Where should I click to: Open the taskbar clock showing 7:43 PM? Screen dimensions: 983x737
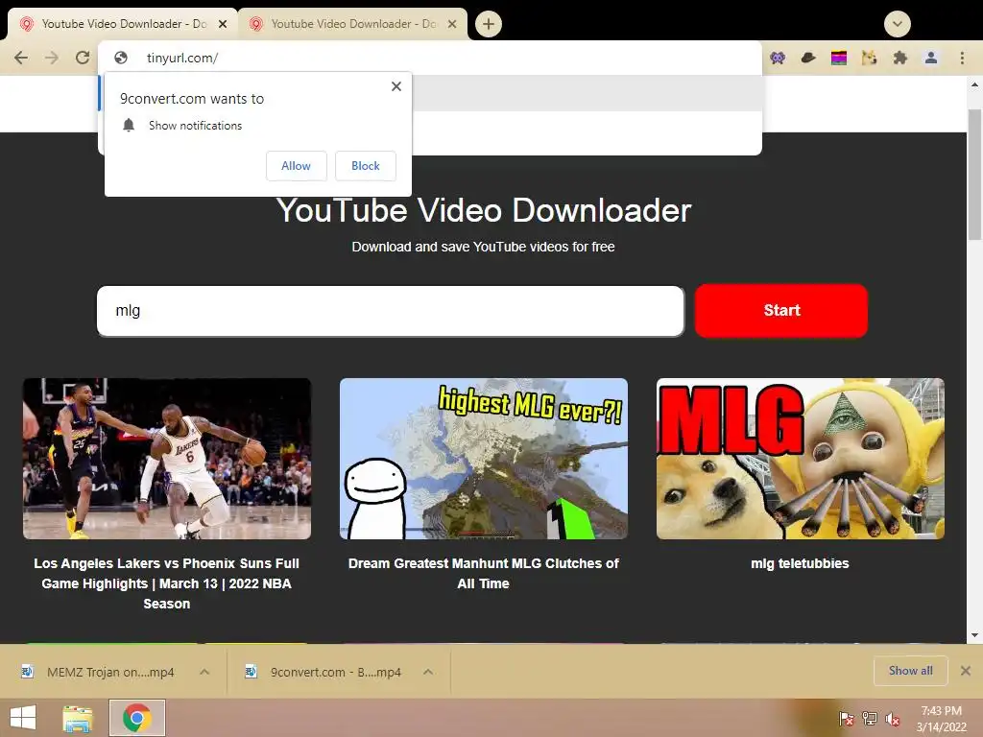(941, 719)
